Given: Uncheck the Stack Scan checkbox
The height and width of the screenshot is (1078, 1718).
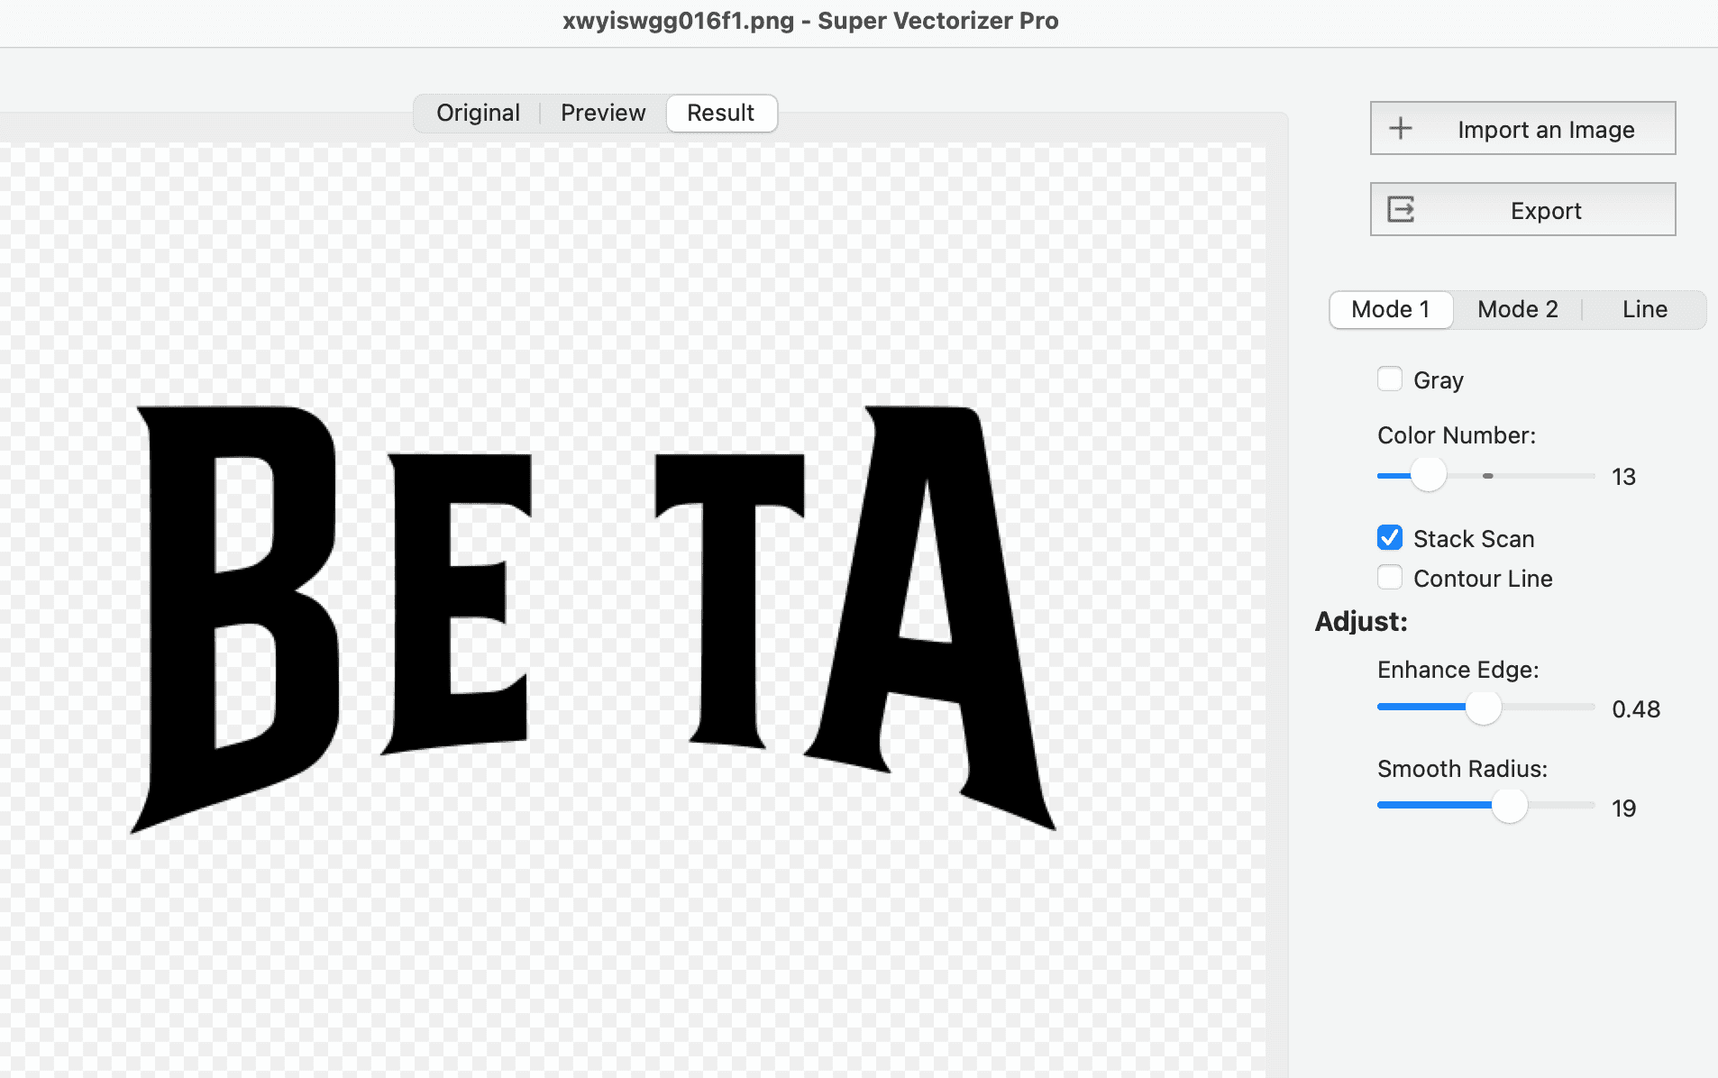Looking at the screenshot, I should 1390,537.
